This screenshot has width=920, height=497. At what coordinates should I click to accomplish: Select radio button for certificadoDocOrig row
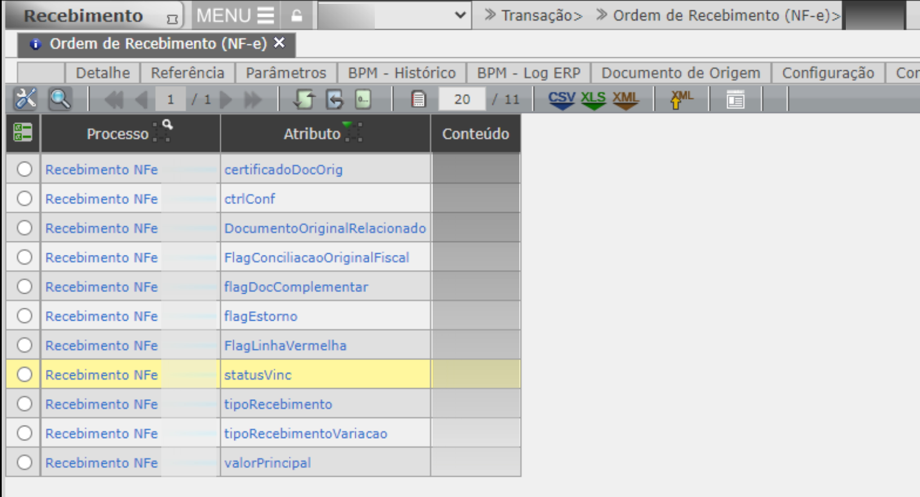(24, 169)
